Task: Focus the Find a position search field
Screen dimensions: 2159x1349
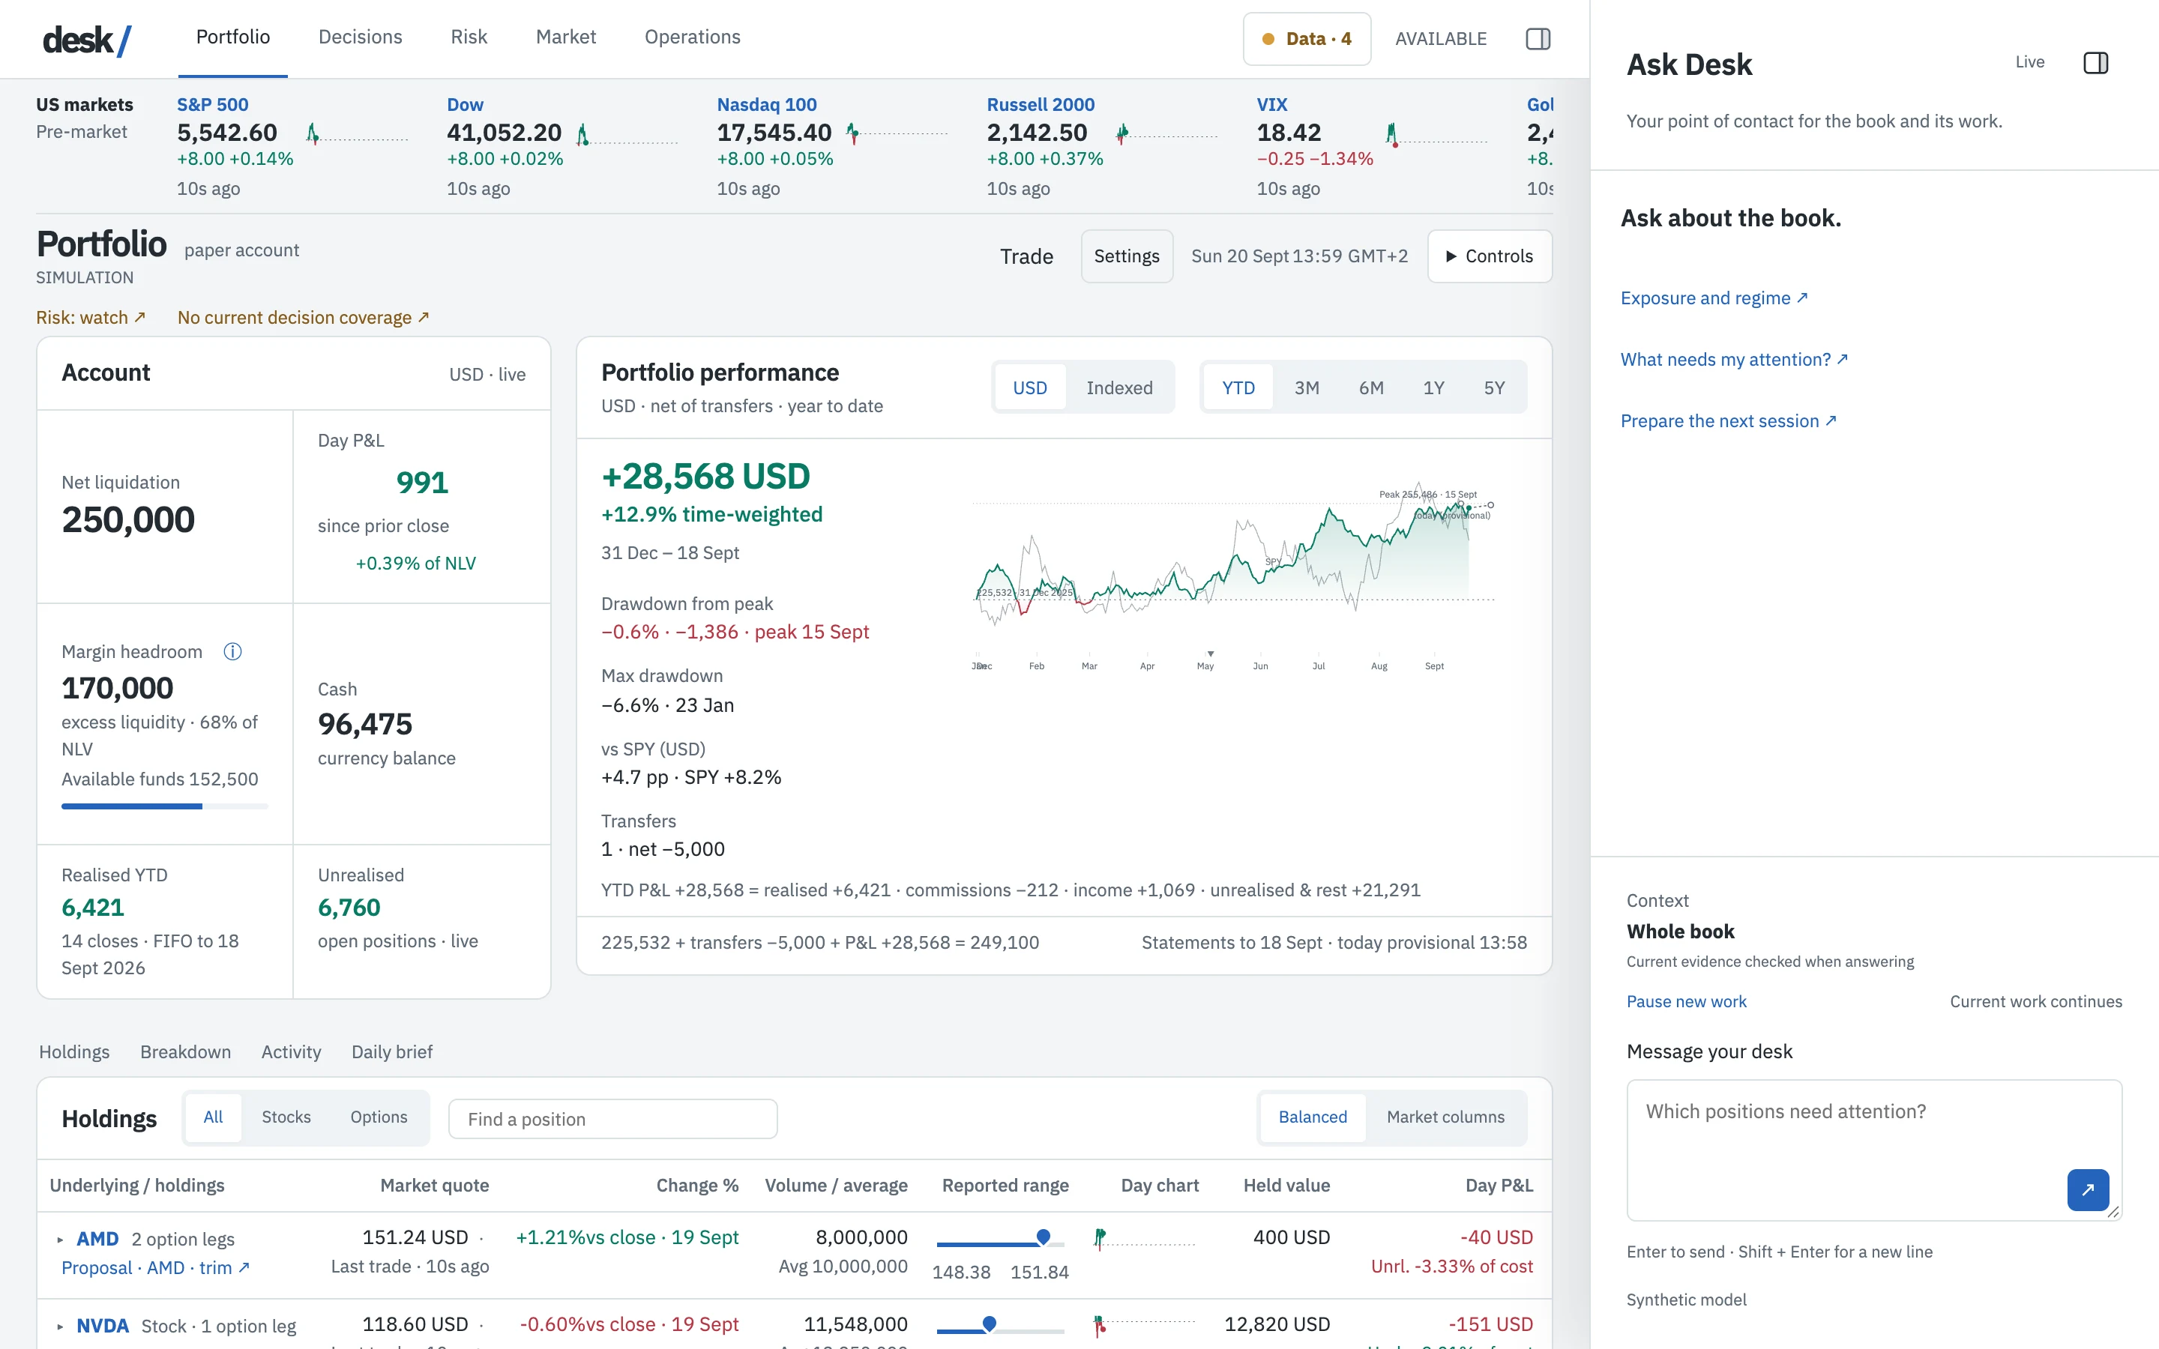Action: pyautogui.click(x=612, y=1119)
